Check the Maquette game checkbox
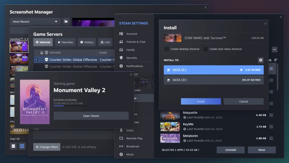Viewport: 289px width, 163px height. [271, 115]
